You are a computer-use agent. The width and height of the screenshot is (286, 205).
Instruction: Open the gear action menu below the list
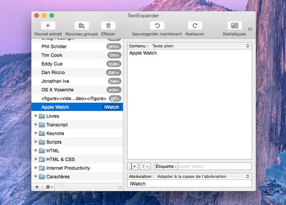49,187
